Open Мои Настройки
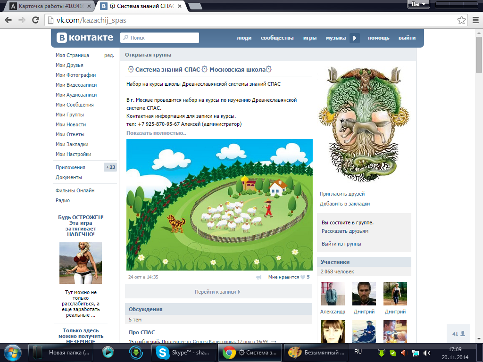 (73, 154)
